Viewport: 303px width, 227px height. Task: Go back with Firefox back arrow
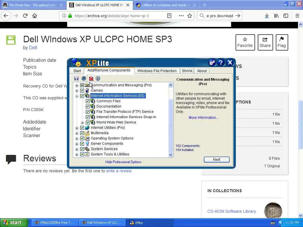[6, 16]
